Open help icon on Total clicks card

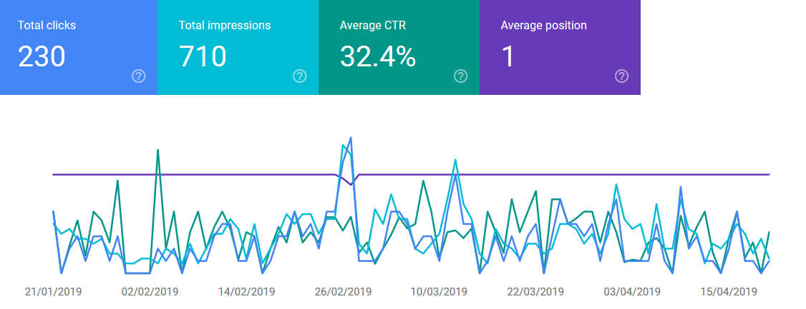click(139, 76)
